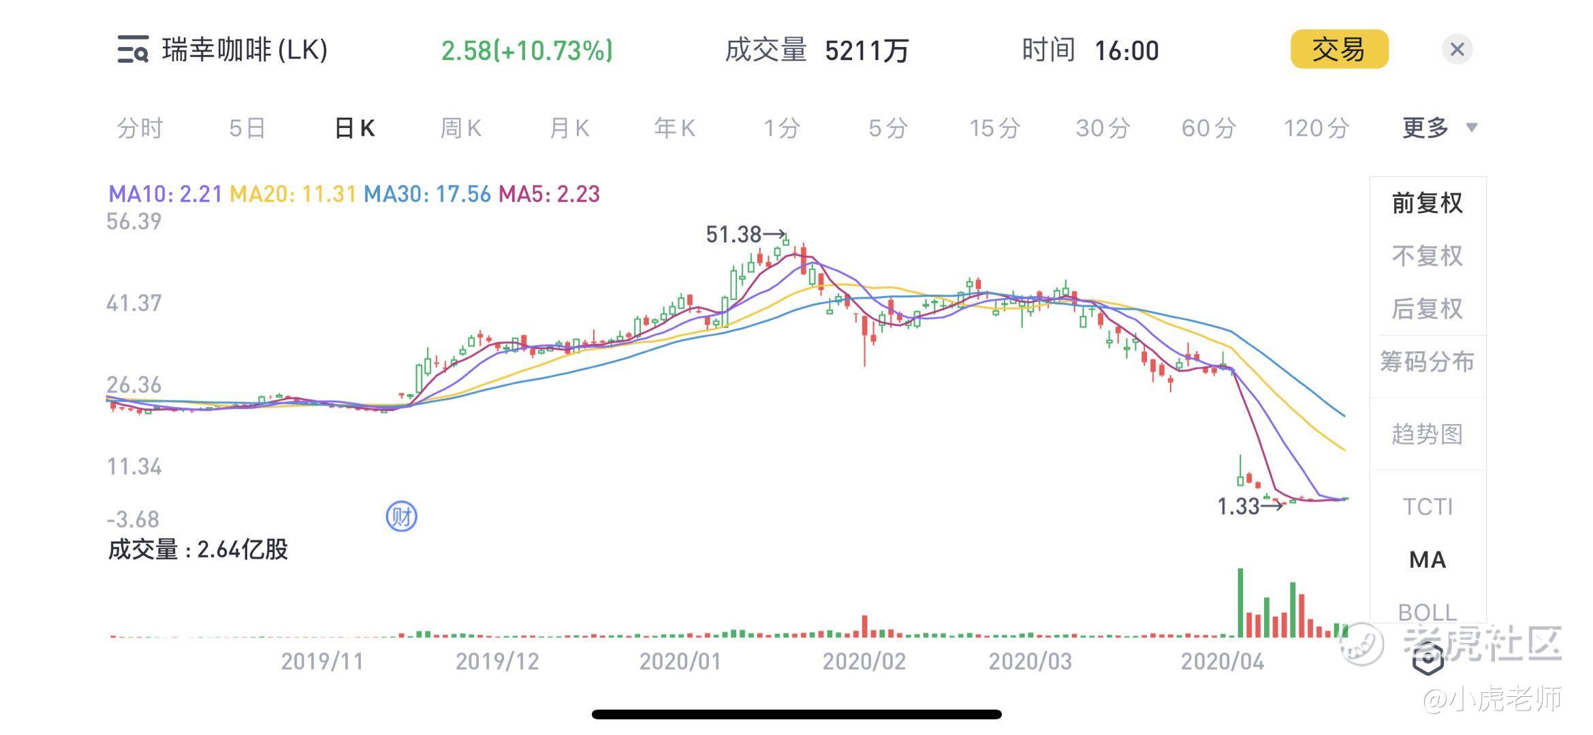Choose the 15分 interval tab

[994, 128]
